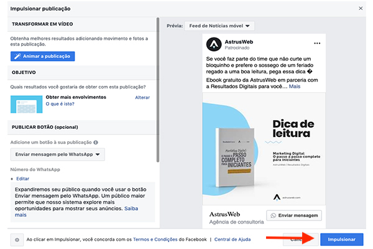Close the Impulsionar publicação dialog
Screen dimensions: 373x249
[x=361, y=8]
